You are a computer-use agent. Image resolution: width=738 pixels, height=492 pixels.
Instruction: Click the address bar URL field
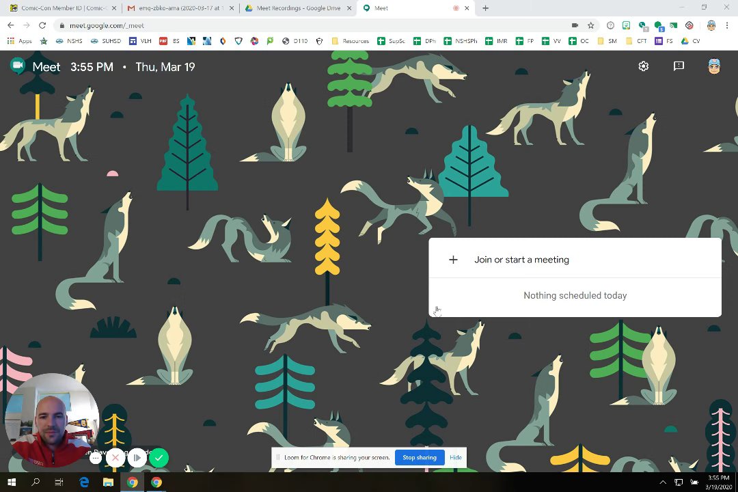point(311,25)
